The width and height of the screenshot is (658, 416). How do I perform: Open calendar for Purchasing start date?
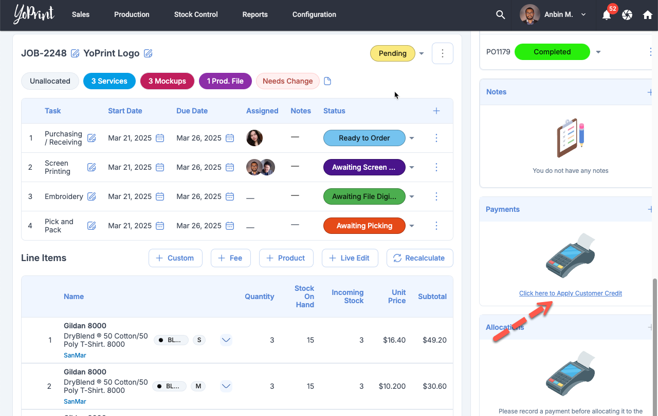pos(160,138)
